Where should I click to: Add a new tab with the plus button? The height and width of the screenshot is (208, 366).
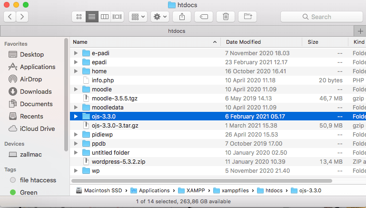360,31
